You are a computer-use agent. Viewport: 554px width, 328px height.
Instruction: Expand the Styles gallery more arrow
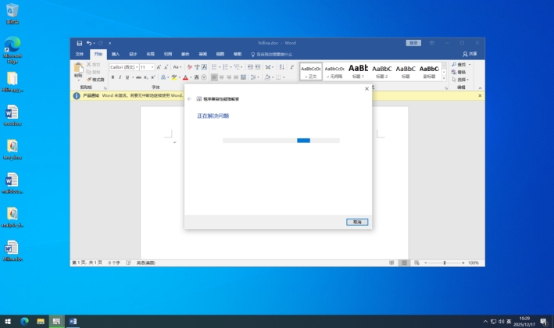[444, 79]
